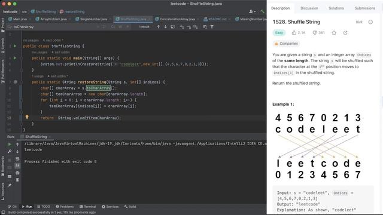Run the ShuffleString class from gutter arrow
383x215 pixels.
[15, 46]
